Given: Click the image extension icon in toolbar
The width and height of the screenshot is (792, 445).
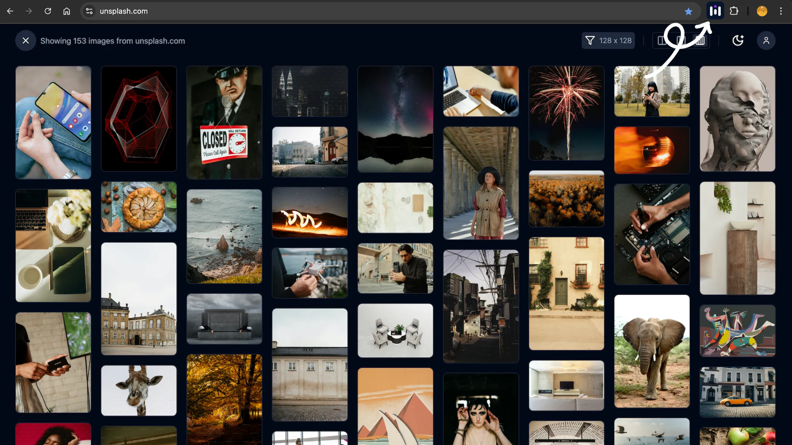Looking at the screenshot, I should pyautogui.click(x=715, y=11).
